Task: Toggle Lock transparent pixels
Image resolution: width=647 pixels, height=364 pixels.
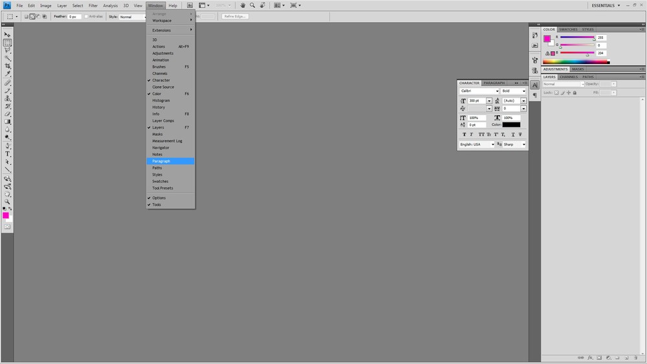Action: tap(556, 92)
